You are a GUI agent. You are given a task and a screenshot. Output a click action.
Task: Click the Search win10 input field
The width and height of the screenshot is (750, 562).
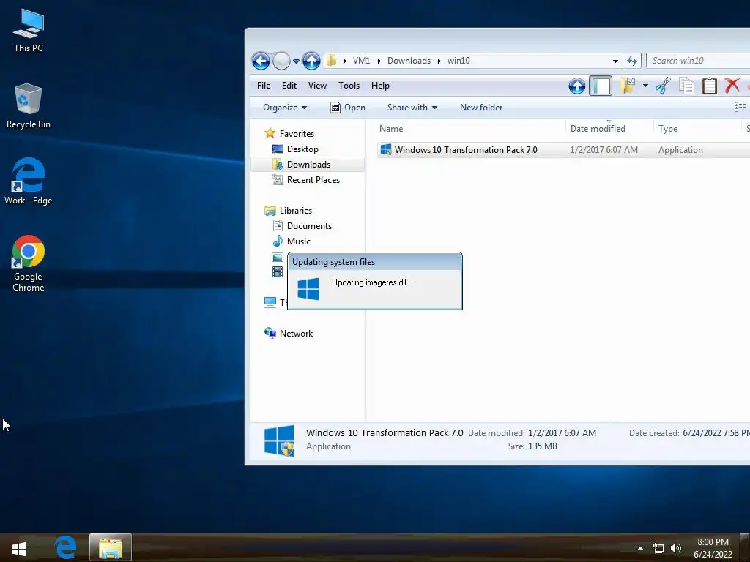[x=698, y=61]
